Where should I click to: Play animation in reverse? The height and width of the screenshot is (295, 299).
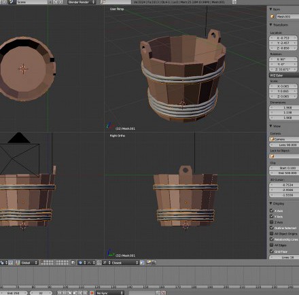[69, 293]
